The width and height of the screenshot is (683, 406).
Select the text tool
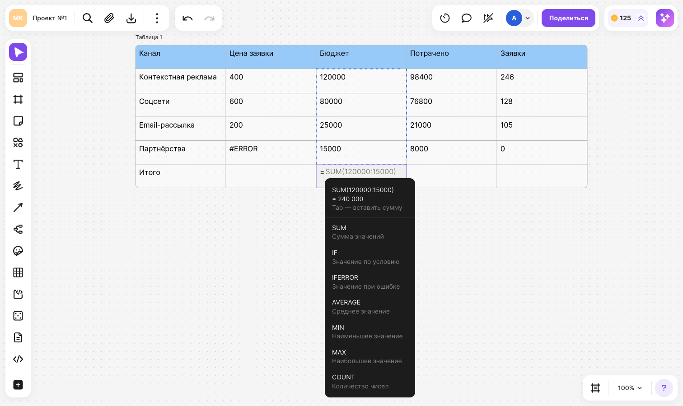pos(18,164)
